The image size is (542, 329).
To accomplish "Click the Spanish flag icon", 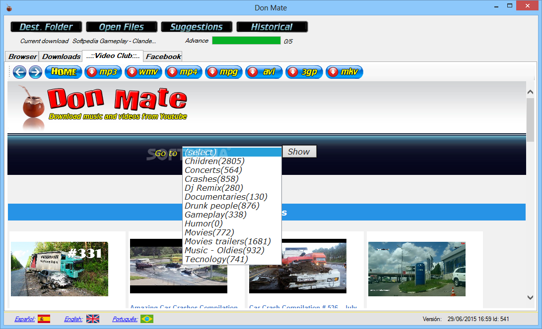I will point(44,319).
